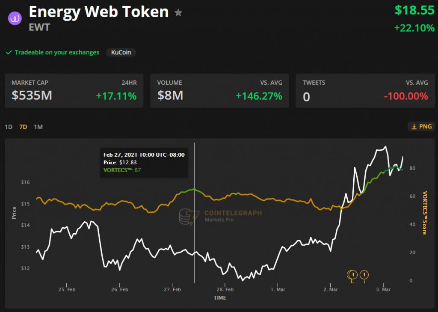Image resolution: width=438 pixels, height=312 pixels.
Task: Click the VORTECS Score axis title
Action: click(x=425, y=213)
